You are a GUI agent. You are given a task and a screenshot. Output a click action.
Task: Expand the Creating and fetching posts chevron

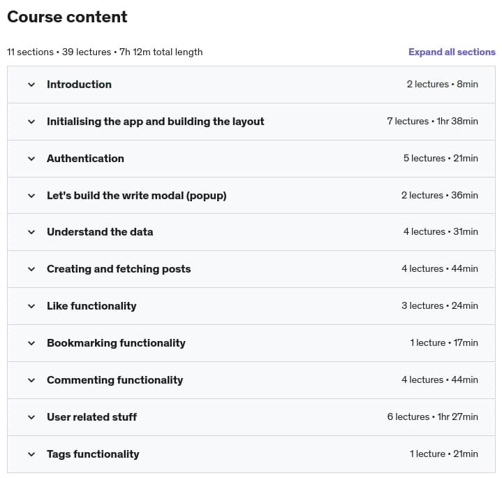click(31, 269)
